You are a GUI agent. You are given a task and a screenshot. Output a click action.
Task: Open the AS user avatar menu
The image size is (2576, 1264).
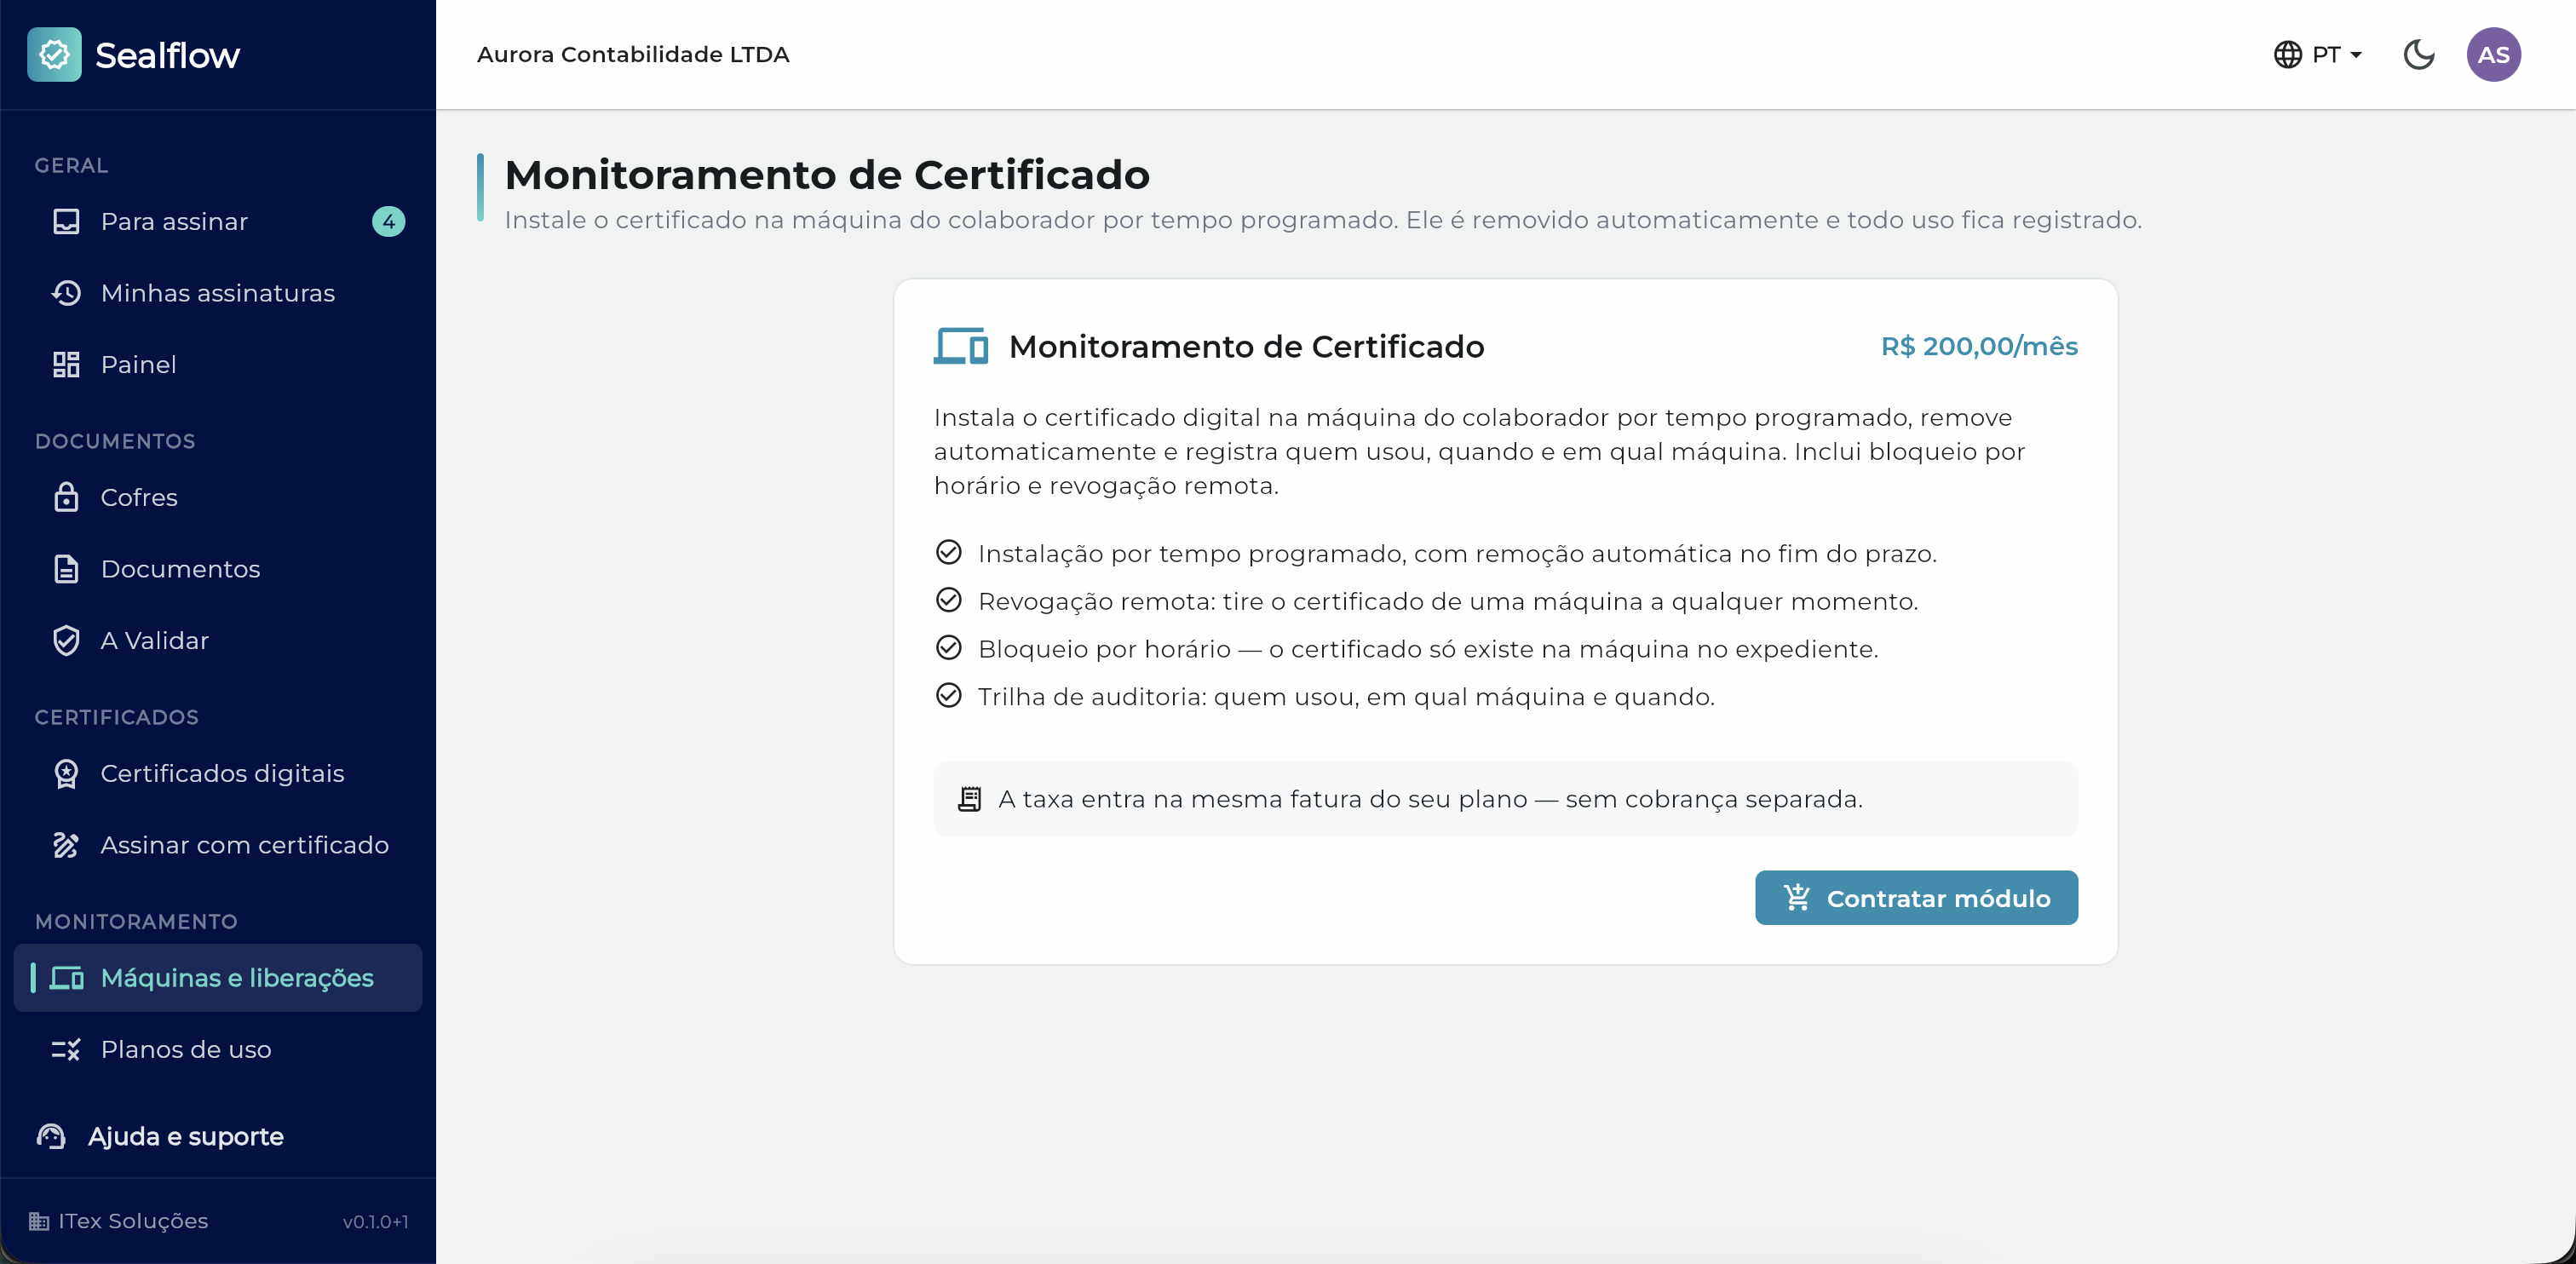click(2494, 54)
